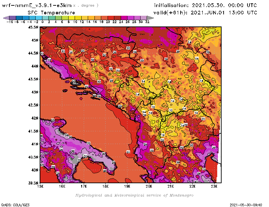Click the timestamp "2021-05-30-09:40"
The width and height of the screenshot is (269, 207).
point(246,205)
